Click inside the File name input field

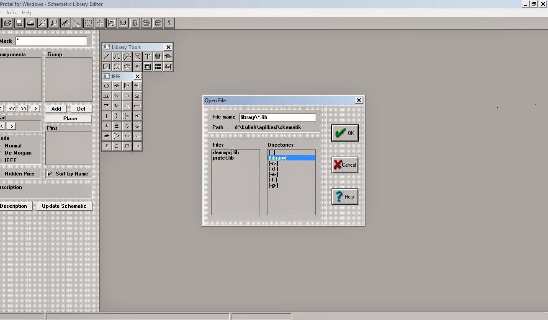tap(277, 117)
